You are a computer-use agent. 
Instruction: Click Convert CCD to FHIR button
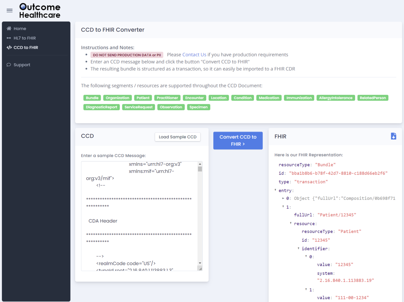(x=238, y=141)
